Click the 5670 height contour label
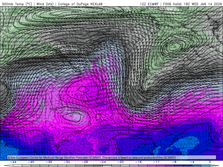The height and width of the screenshot is (167, 223). tap(99, 60)
